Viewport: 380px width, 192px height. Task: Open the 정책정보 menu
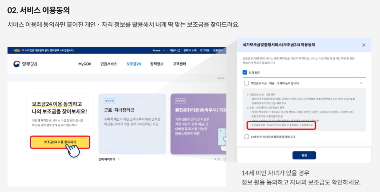(157, 64)
